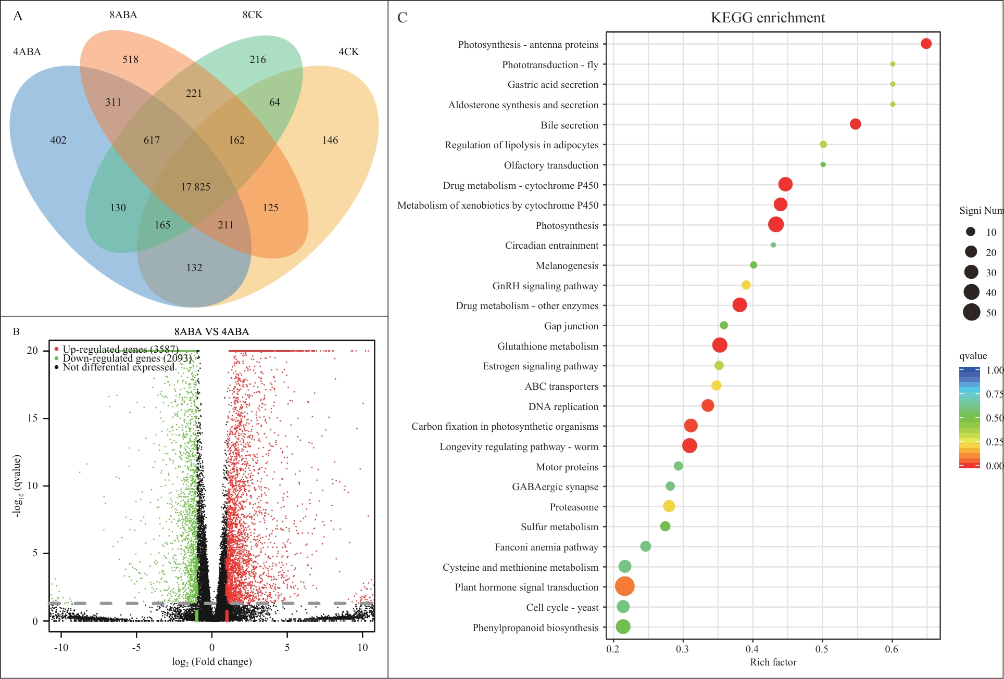
Task: Click the red Up-regulated genes legend marker
Action: pyautogui.click(x=56, y=349)
